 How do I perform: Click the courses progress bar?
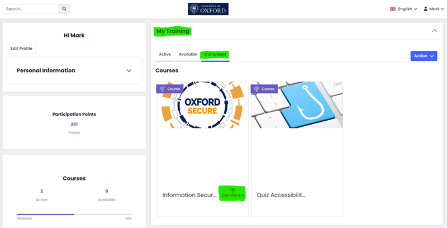[x=74, y=215]
